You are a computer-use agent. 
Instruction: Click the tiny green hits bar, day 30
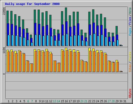point(121,45)
